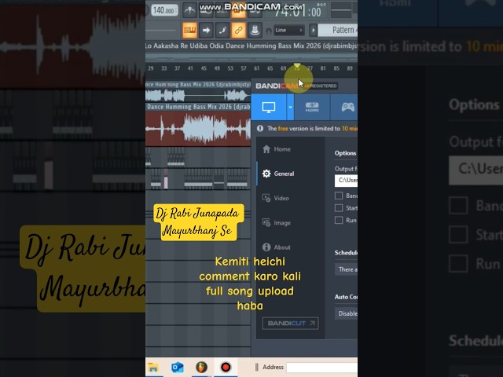Select the pattern clip with pink note
The width and height of the screenshot is (503, 377).
point(164,178)
